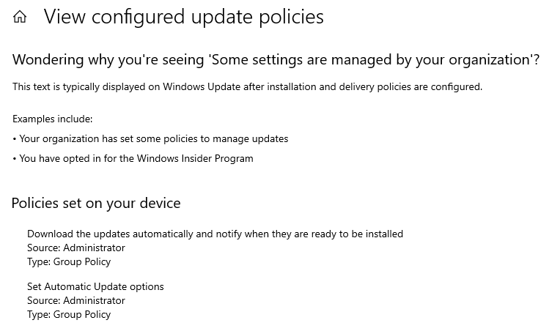549x331 pixels.
Task: Click the 'Policies set on your device' heading
Action: pyautogui.click(x=96, y=204)
